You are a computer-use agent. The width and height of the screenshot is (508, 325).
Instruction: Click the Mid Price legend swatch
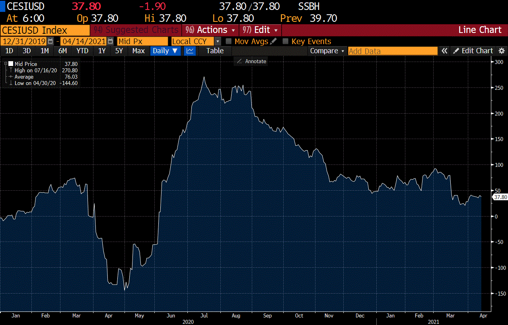point(11,64)
